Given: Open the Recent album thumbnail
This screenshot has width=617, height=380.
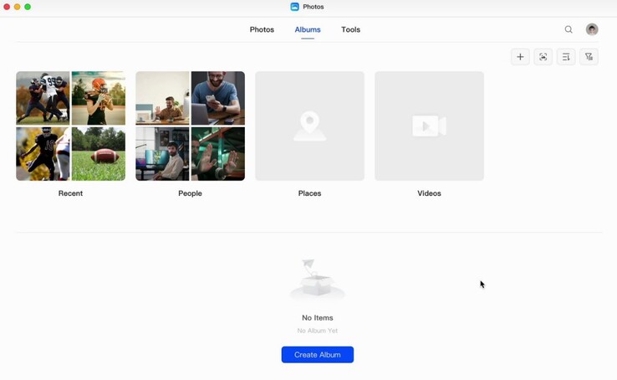Looking at the screenshot, I should click(x=71, y=126).
